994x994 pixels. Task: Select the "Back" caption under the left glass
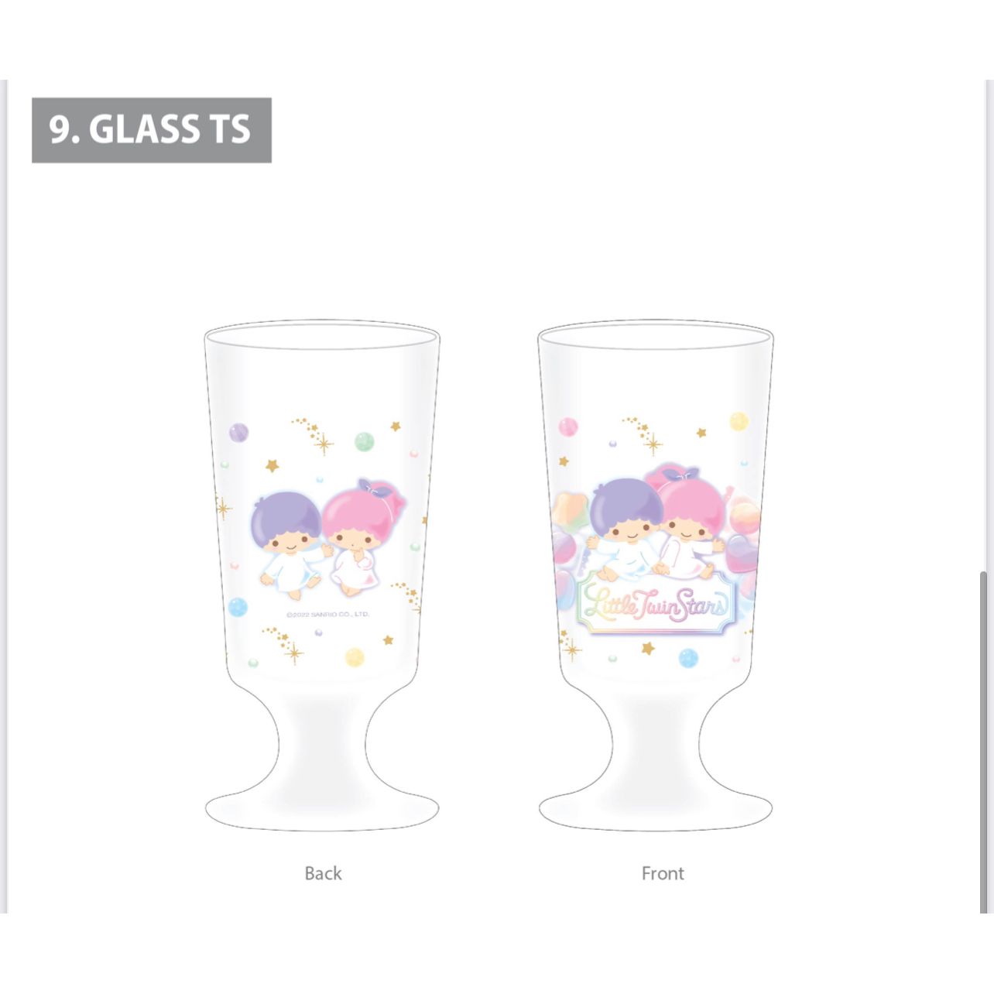click(323, 873)
